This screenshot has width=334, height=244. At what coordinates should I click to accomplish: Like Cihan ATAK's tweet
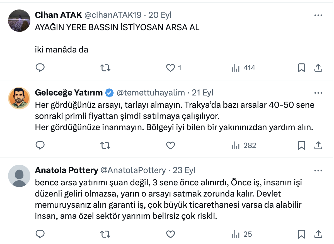pos(170,68)
